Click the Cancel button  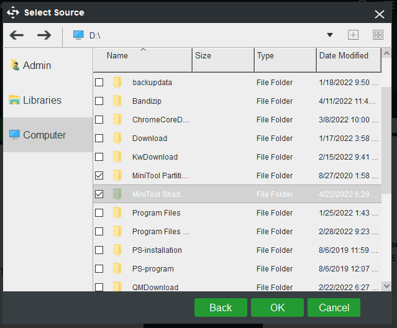334,307
